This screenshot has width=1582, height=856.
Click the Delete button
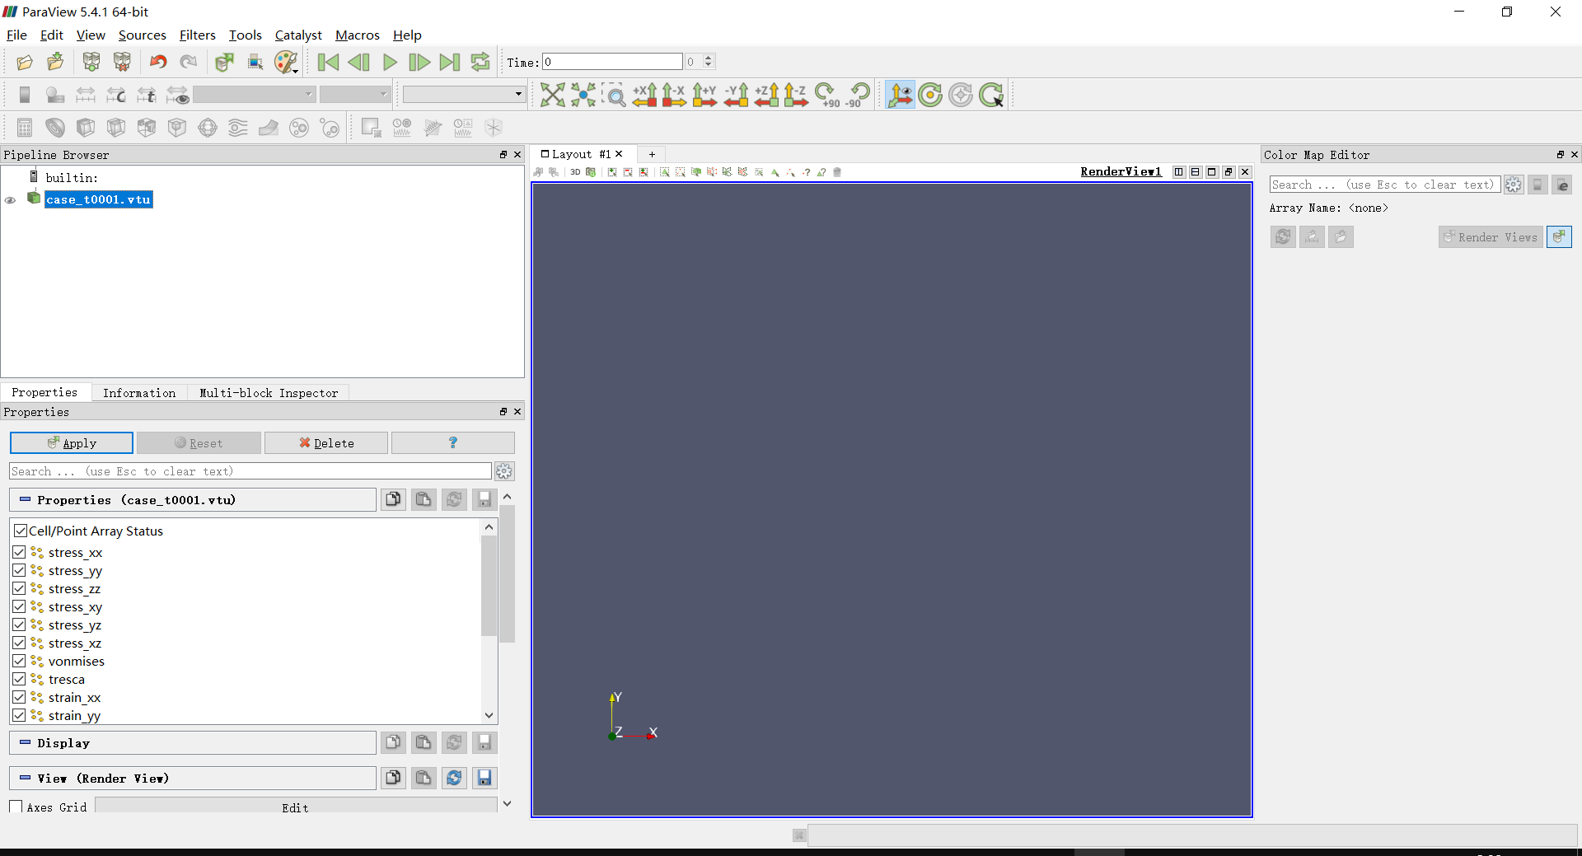pyautogui.click(x=325, y=442)
